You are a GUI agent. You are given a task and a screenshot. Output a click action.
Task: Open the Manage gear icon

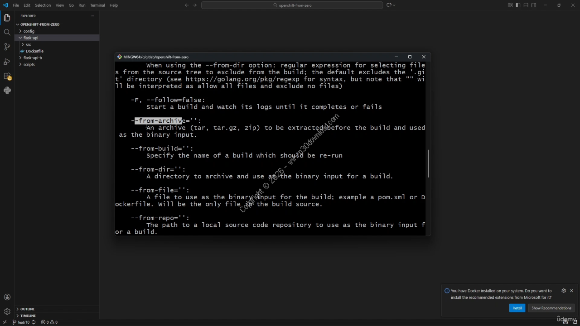[x=7, y=312]
